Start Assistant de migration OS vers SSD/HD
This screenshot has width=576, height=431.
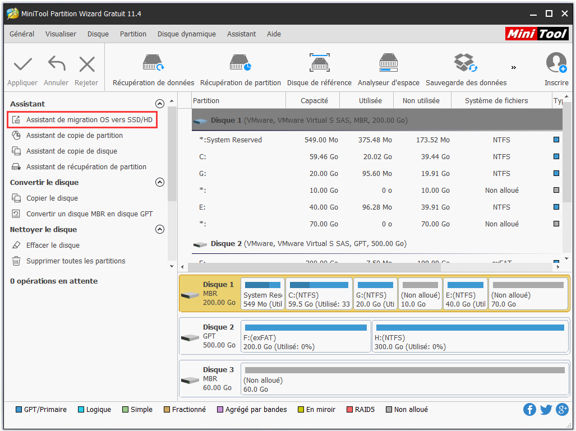pyautogui.click(x=82, y=120)
